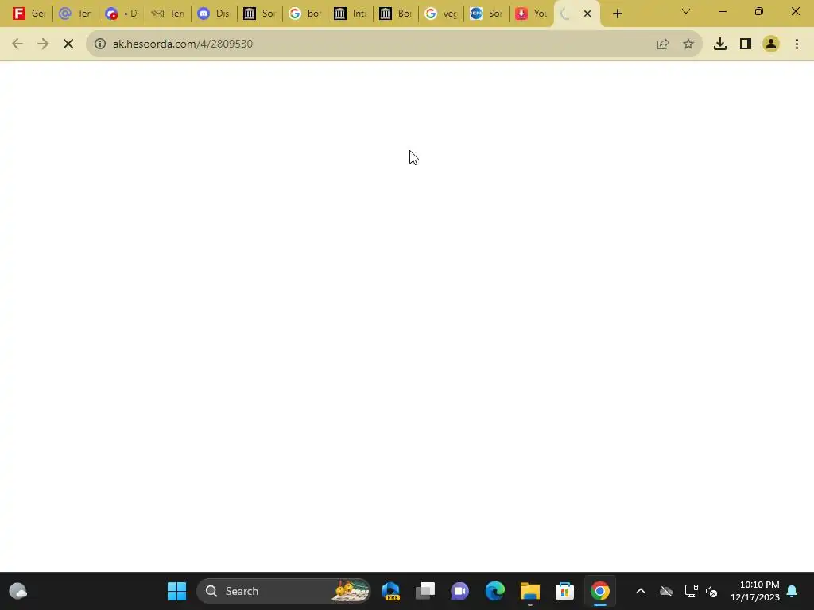View site information for ak.hesoorda.com

point(99,44)
